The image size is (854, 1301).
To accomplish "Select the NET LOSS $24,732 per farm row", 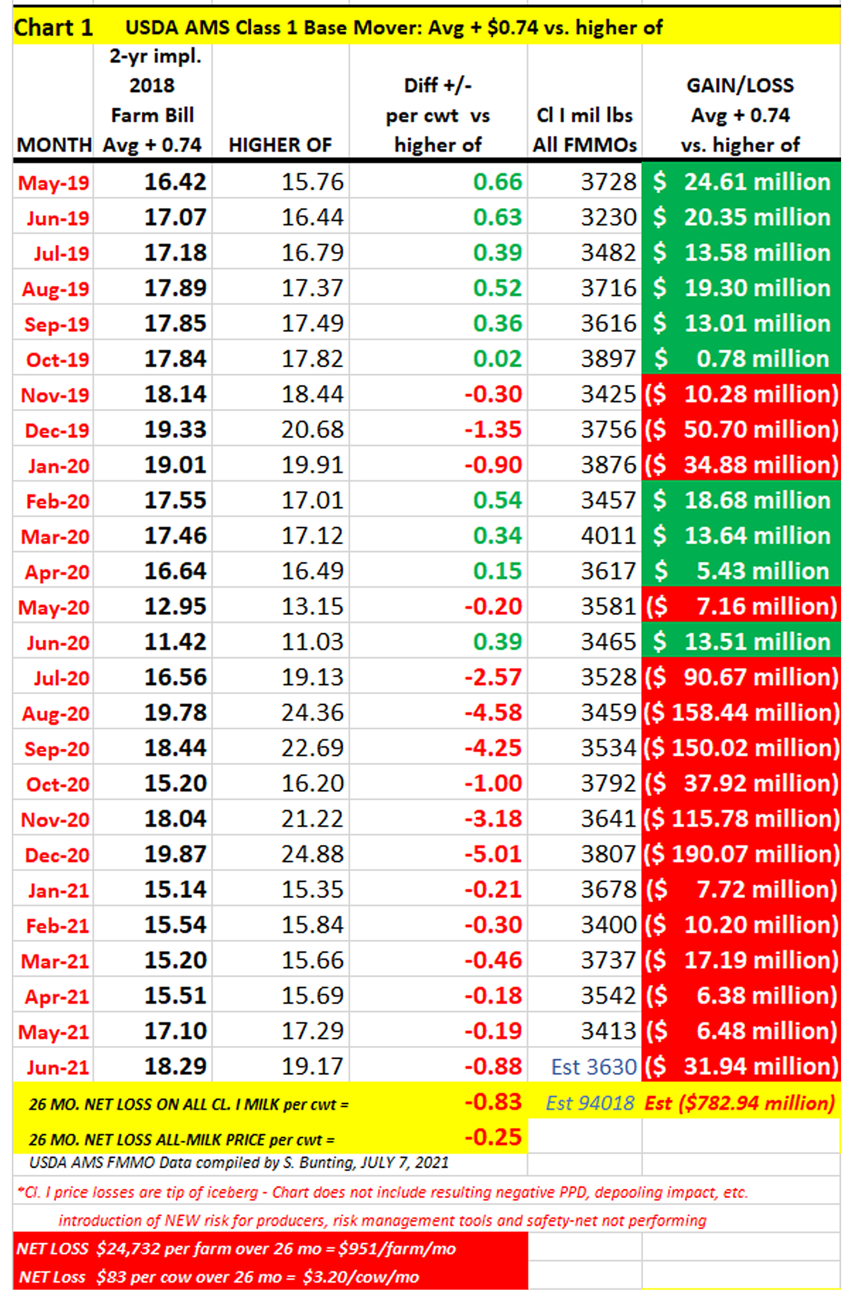I will coord(236,1248).
